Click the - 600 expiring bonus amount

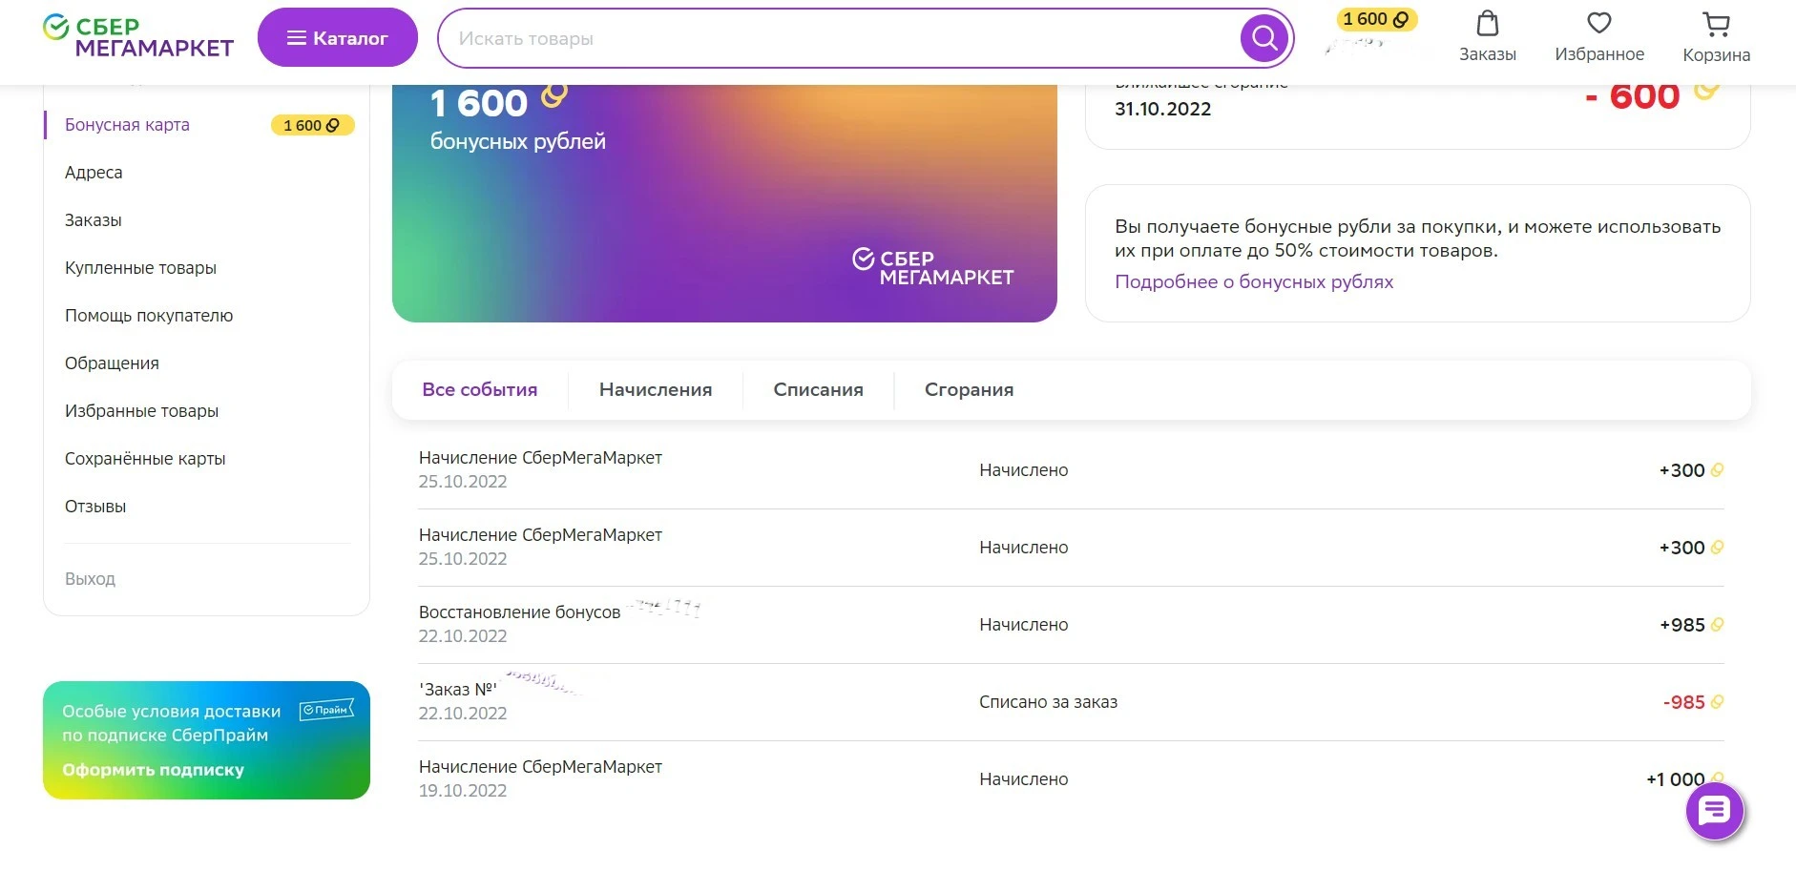[1632, 96]
